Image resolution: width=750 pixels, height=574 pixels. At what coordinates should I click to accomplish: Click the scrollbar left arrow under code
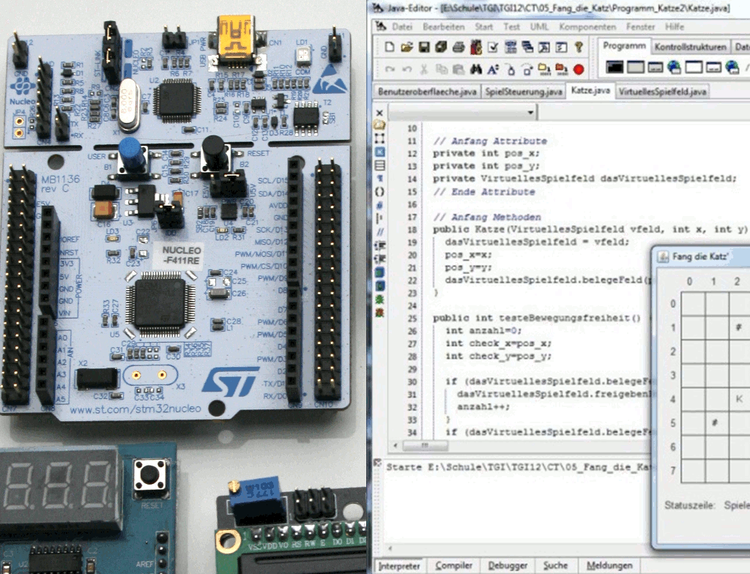[395, 445]
